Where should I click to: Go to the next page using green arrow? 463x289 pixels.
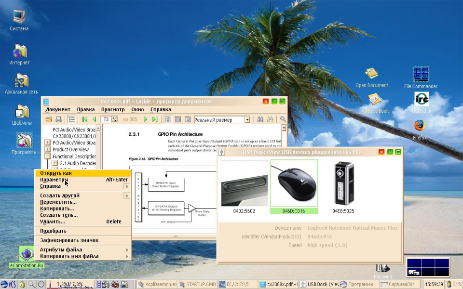click(x=145, y=119)
